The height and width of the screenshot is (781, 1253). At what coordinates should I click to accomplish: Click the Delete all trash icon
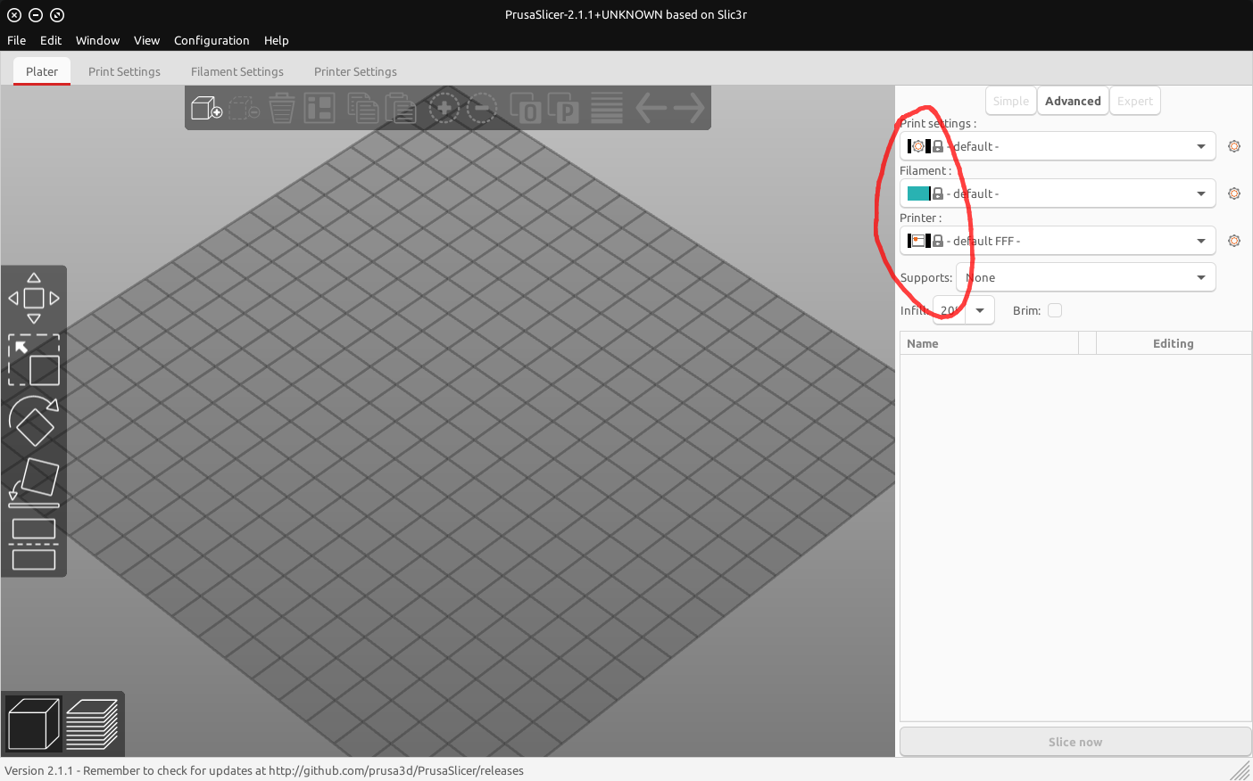[x=282, y=109]
